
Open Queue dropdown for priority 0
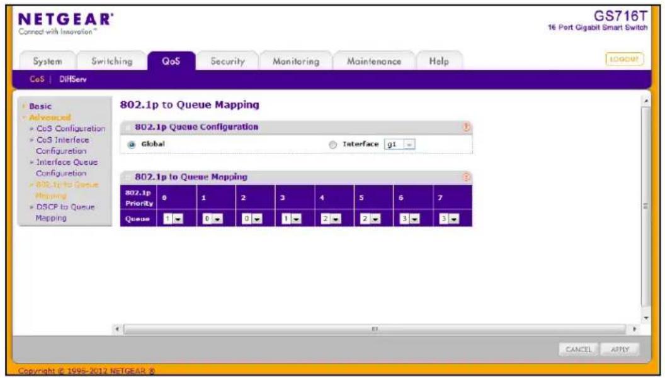(173, 219)
